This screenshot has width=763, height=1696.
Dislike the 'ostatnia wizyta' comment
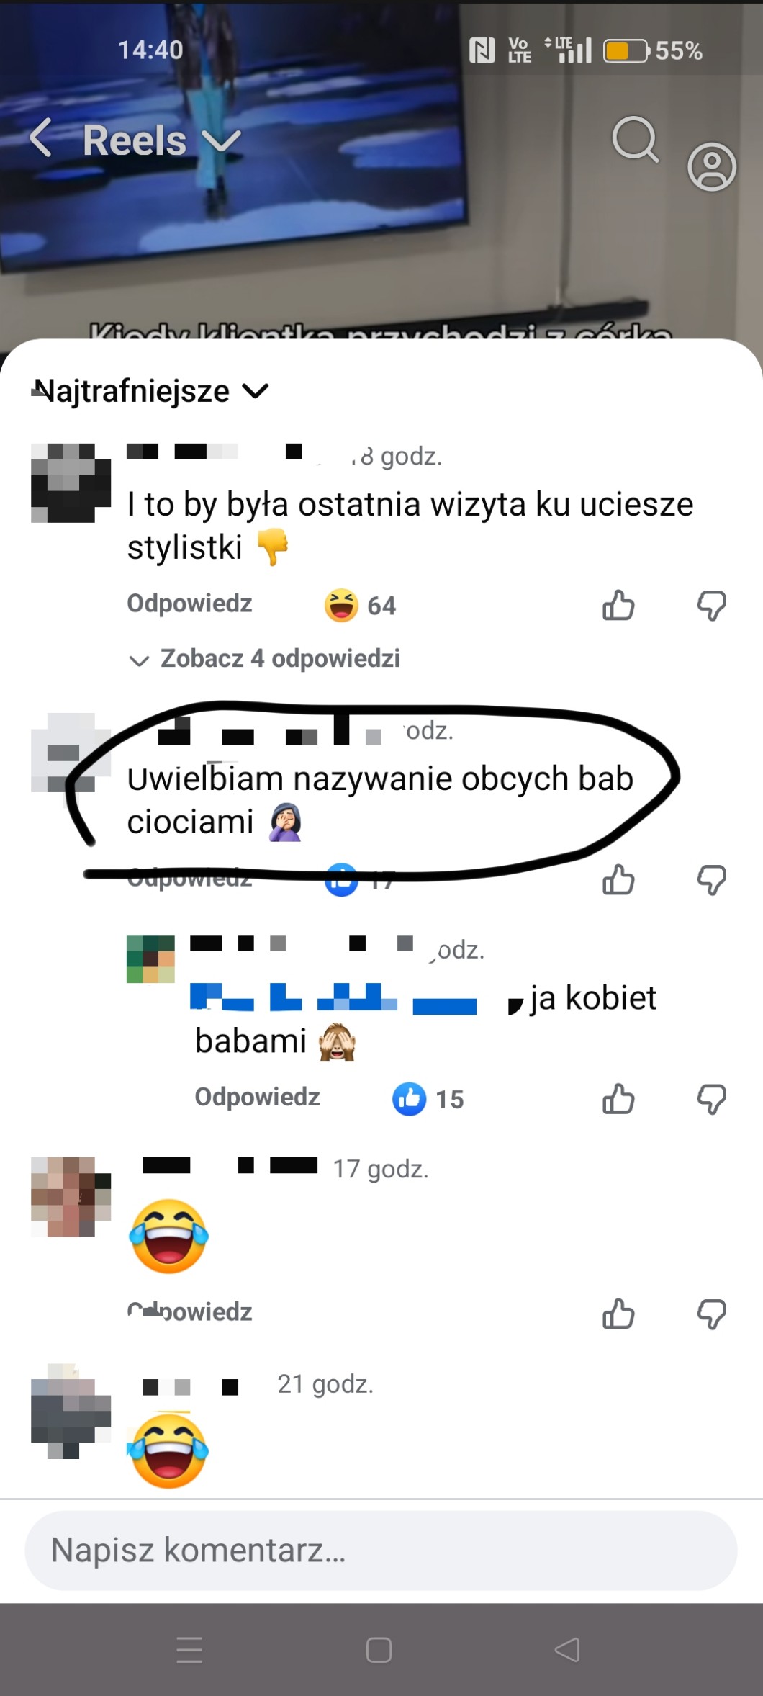click(x=712, y=605)
